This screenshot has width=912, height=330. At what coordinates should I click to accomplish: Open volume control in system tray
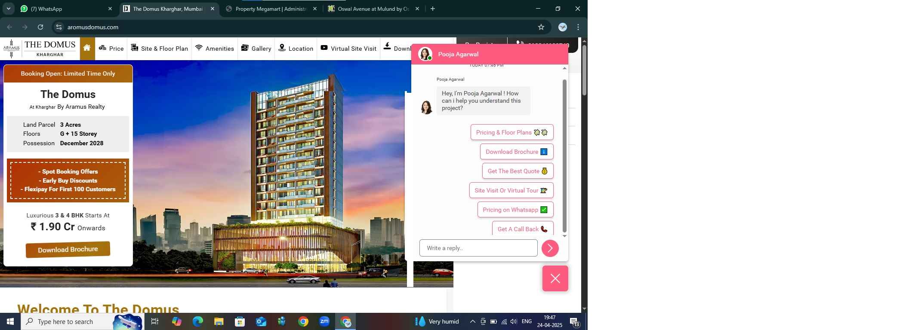[x=514, y=321]
